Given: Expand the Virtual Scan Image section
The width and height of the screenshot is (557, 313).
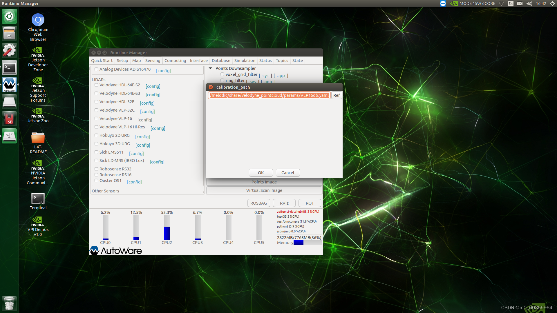Looking at the screenshot, I should click(x=264, y=190).
